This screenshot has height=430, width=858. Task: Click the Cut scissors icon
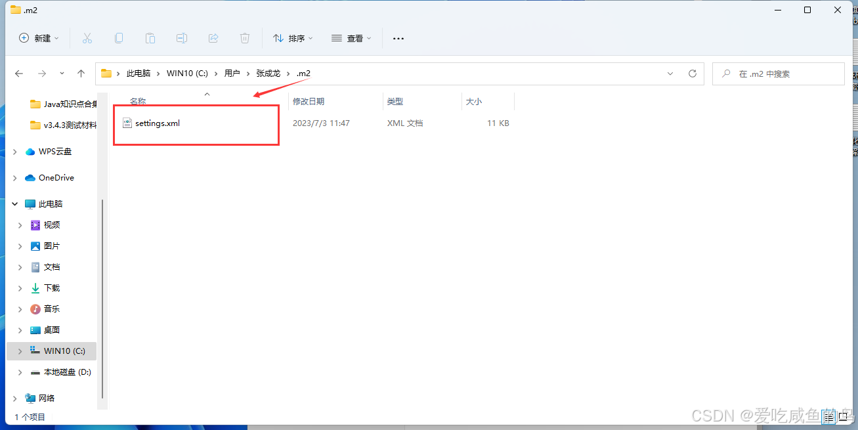(87, 38)
